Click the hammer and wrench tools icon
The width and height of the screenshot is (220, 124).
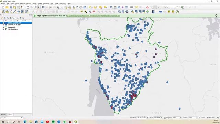coord(177,12)
